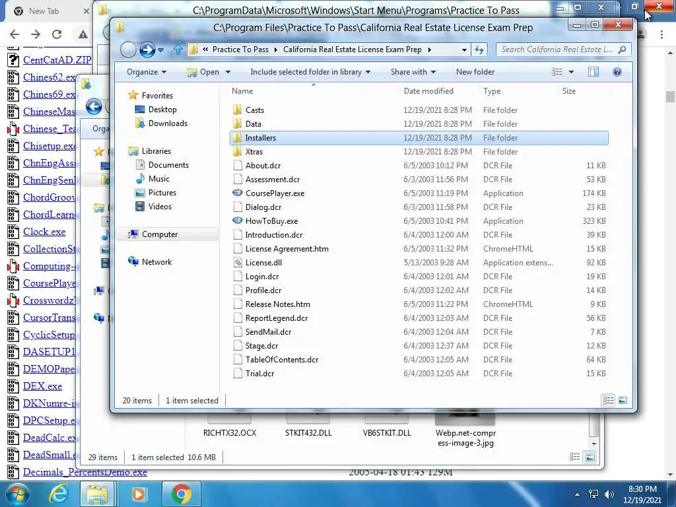Select Computer in the navigation pane

point(160,234)
